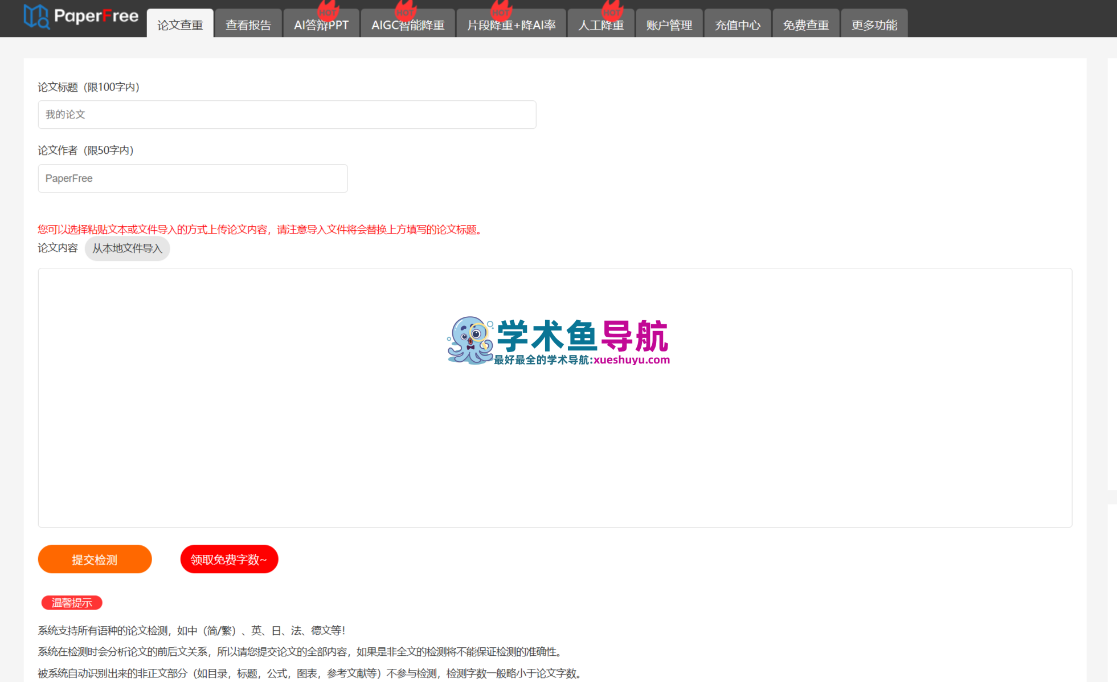This screenshot has height=682, width=1117.
Task: Click the 论文作者（限50字内） label
Action: click(x=85, y=150)
